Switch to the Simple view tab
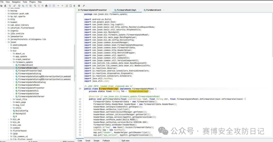Screen dimensions: 273x142 (97, 140)
